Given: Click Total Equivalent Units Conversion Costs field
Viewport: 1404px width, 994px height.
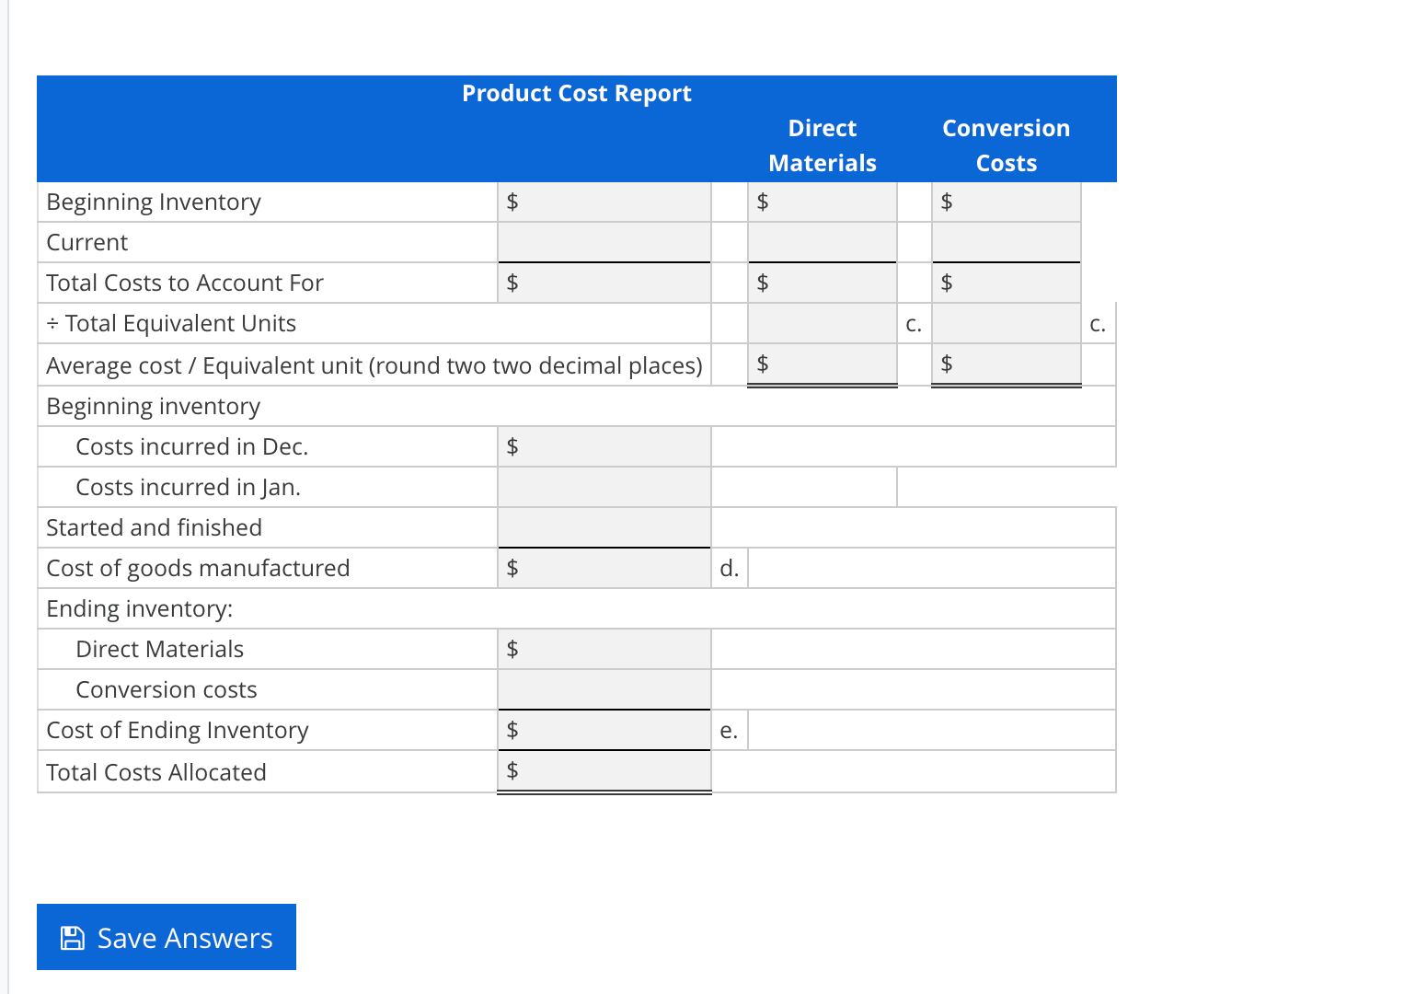Looking at the screenshot, I should pyautogui.click(x=1007, y=323).
